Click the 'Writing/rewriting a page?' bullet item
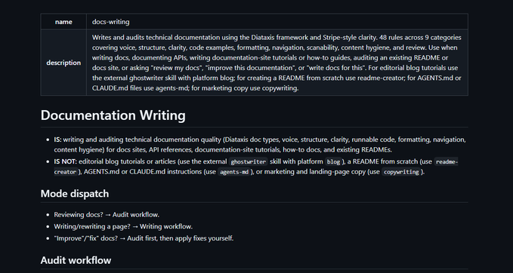Viewport: 513px width, 273px height. click(123, 226)
